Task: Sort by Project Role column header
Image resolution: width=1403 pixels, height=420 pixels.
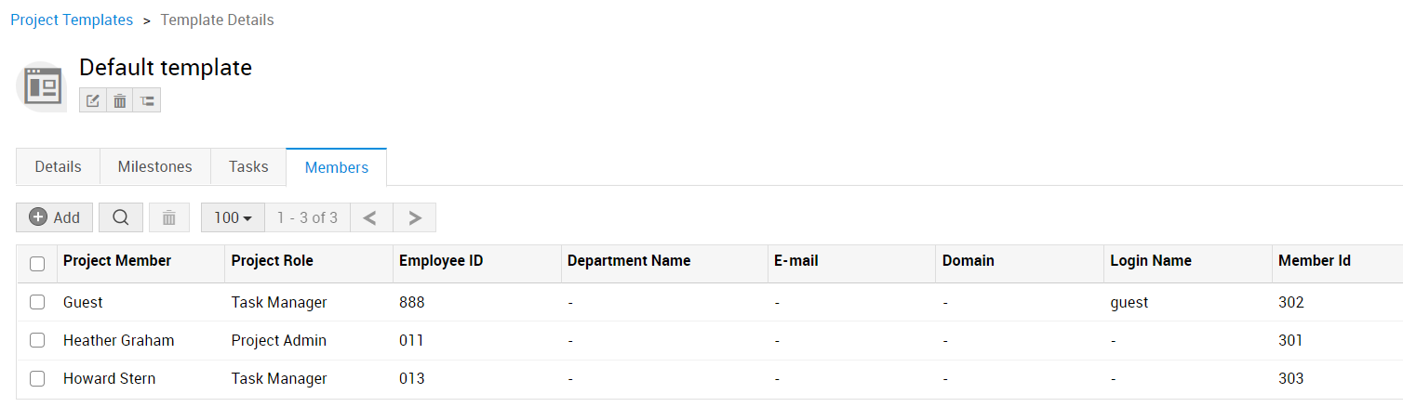Action: 272,261
